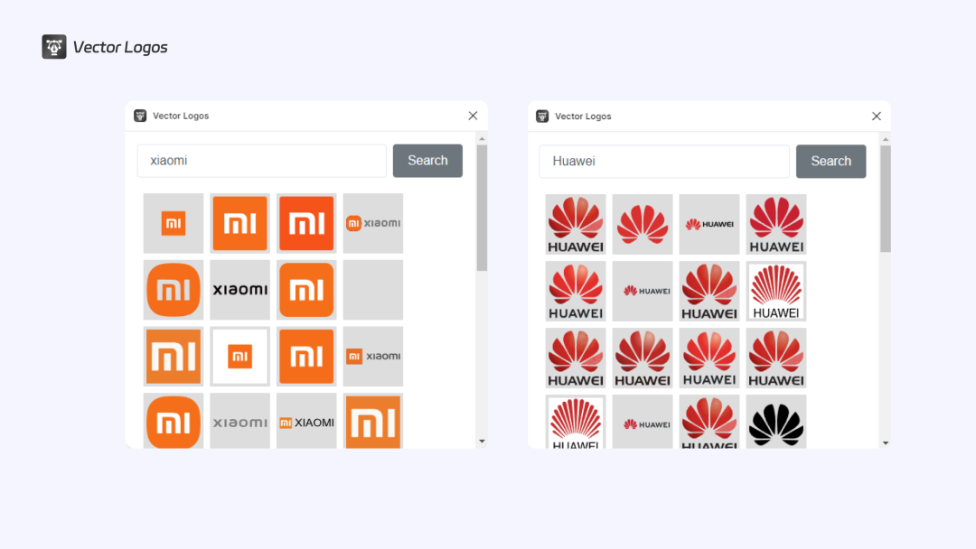Choose the Mi icon with uppercase XIAOMI text
The width and height of the screenshot is (976, 549).
click(x=306, y=421)
